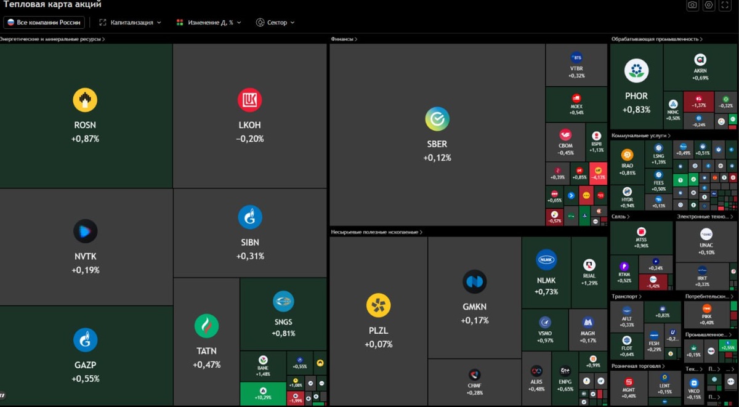Open the Капитализация size-by dropdown
Image resolution: width=739 pixels, height=407 pixels.
coord(130,22)
